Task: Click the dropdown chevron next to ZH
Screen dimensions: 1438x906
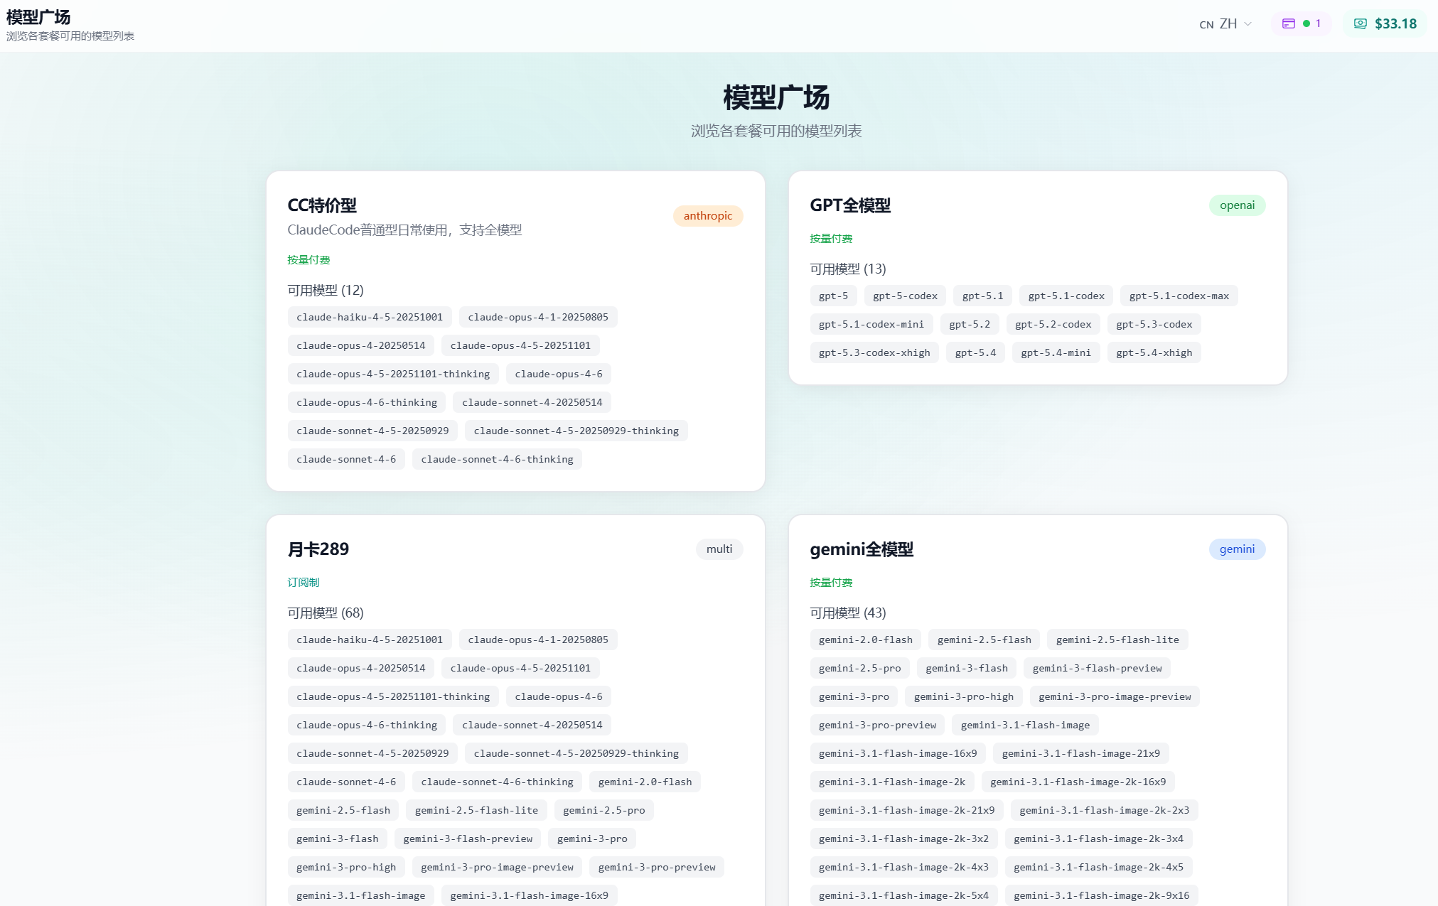Action: point(1247,23)
